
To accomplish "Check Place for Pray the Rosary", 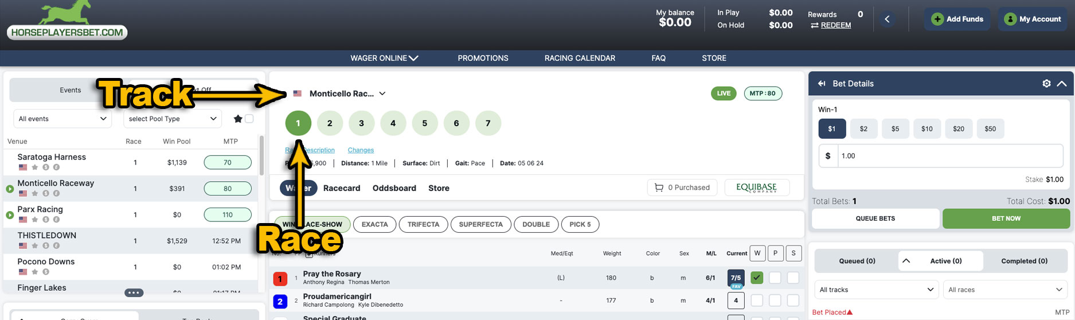I will pos(775,278).
